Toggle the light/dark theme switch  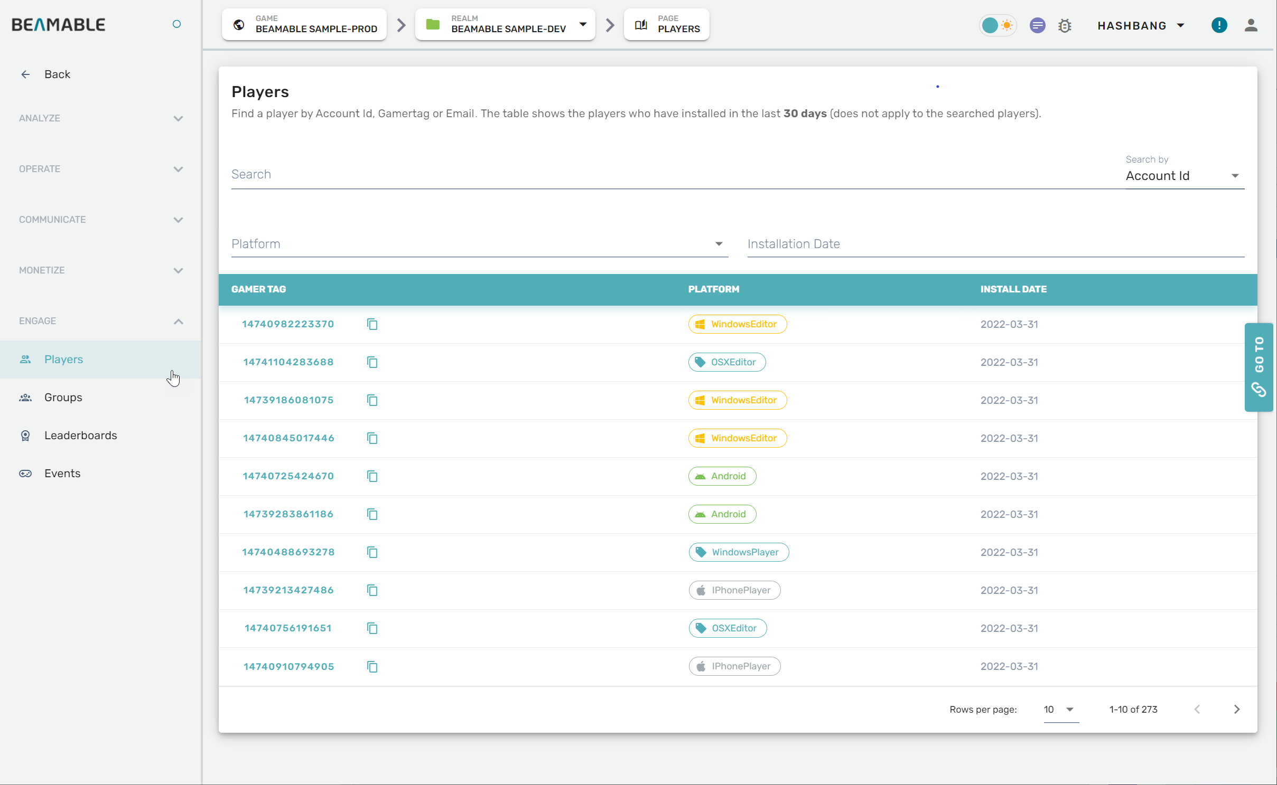coord(998,25)
